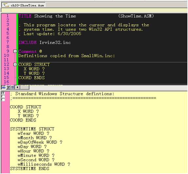Click the empty tab strip area right of the tab
Image resolution: width=188 pixels, height=174 pixels.
point(116,5)
